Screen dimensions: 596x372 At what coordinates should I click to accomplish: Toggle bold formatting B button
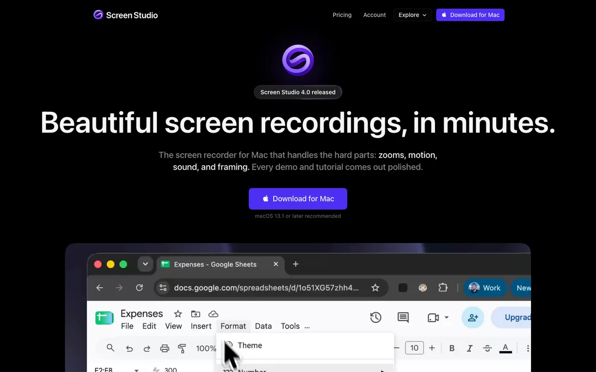click(x=452, y=348)
